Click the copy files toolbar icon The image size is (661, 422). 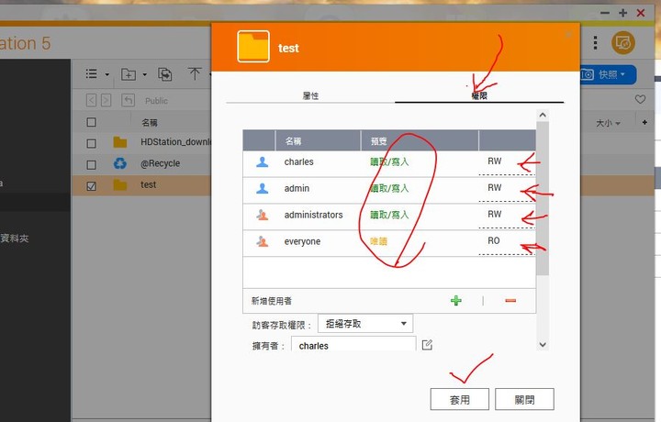pyautogui.click(x=165, y=74)
